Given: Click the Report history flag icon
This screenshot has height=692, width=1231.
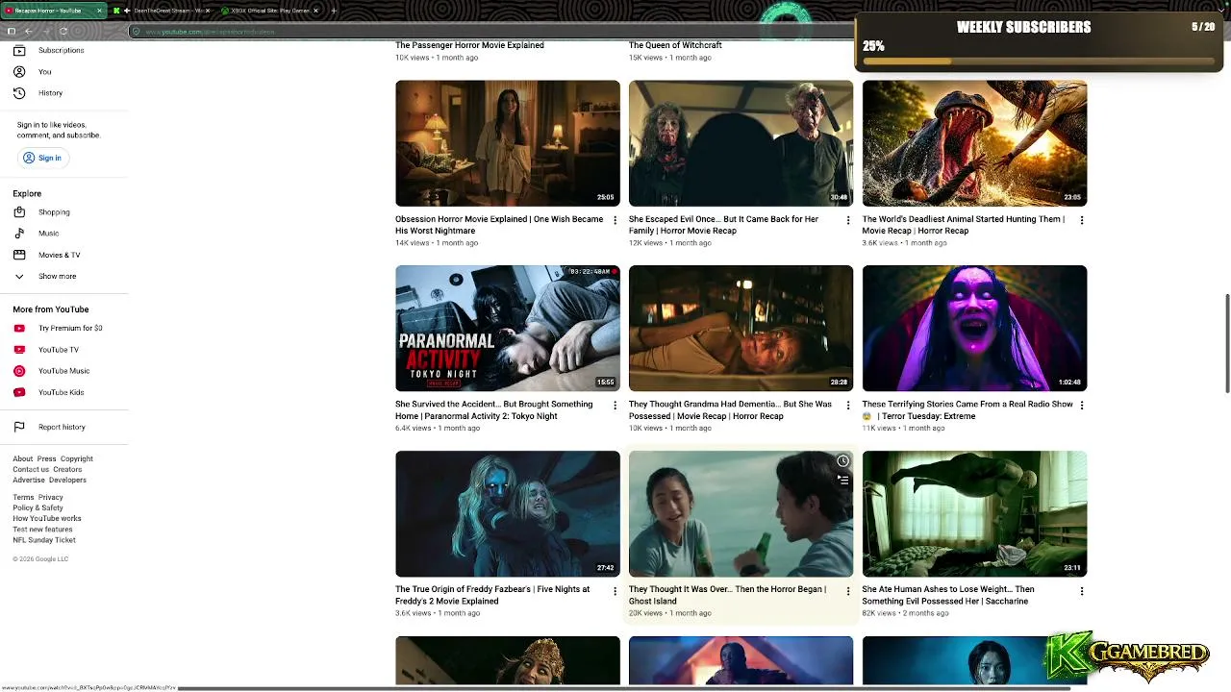Looking at the screenshot, I should [19, 427].
